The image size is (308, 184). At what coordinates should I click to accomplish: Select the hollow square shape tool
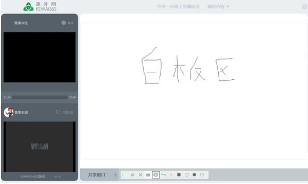tap(187, 175)
